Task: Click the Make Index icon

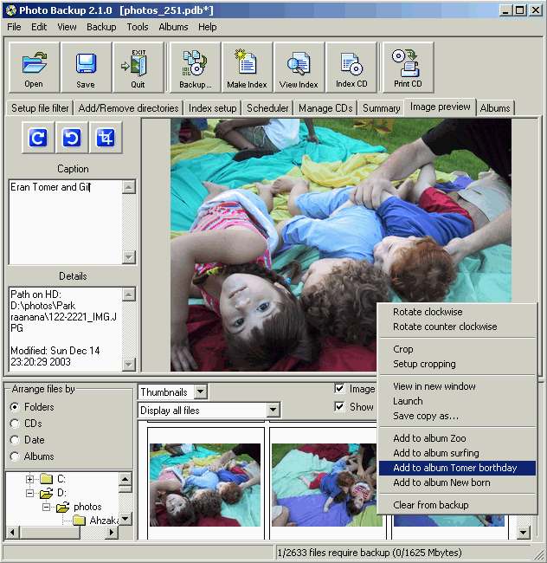Action: (x=247, y=68)
